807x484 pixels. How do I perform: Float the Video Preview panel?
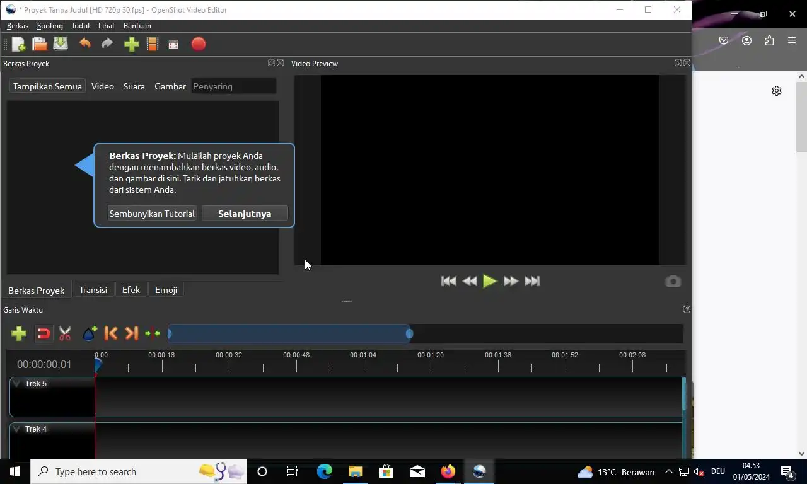tap(678, 63)
